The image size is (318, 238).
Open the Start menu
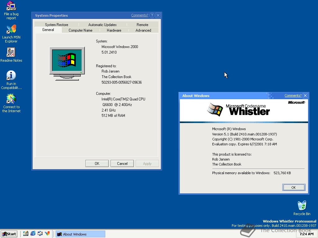point(9,234)
